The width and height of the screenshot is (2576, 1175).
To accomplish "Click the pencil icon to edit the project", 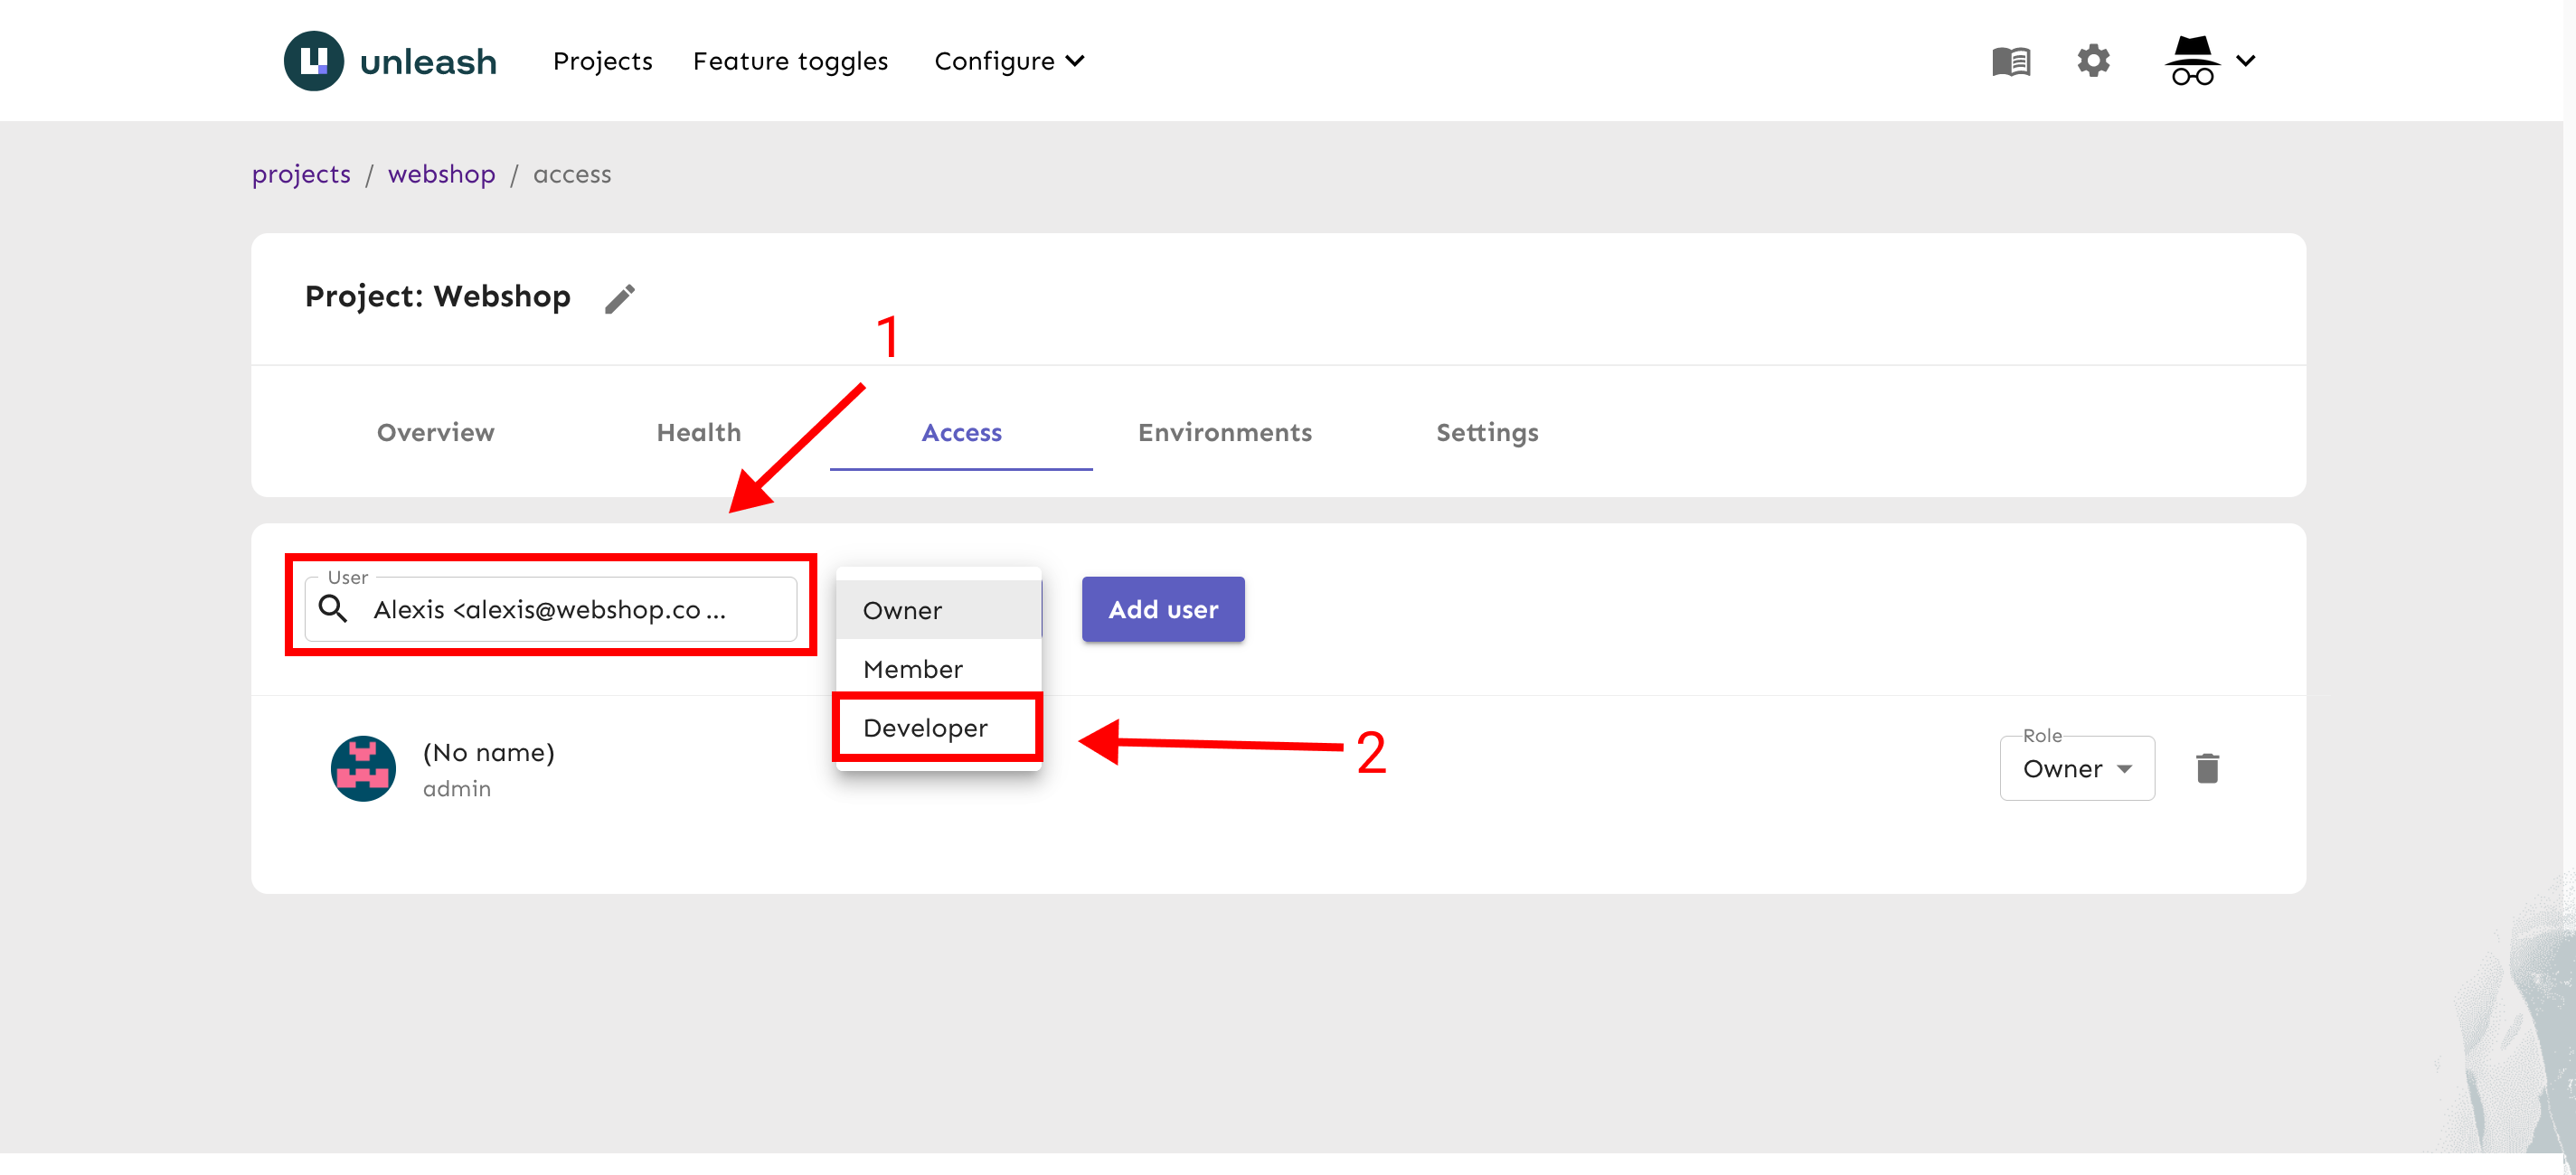I will [620, 298].
